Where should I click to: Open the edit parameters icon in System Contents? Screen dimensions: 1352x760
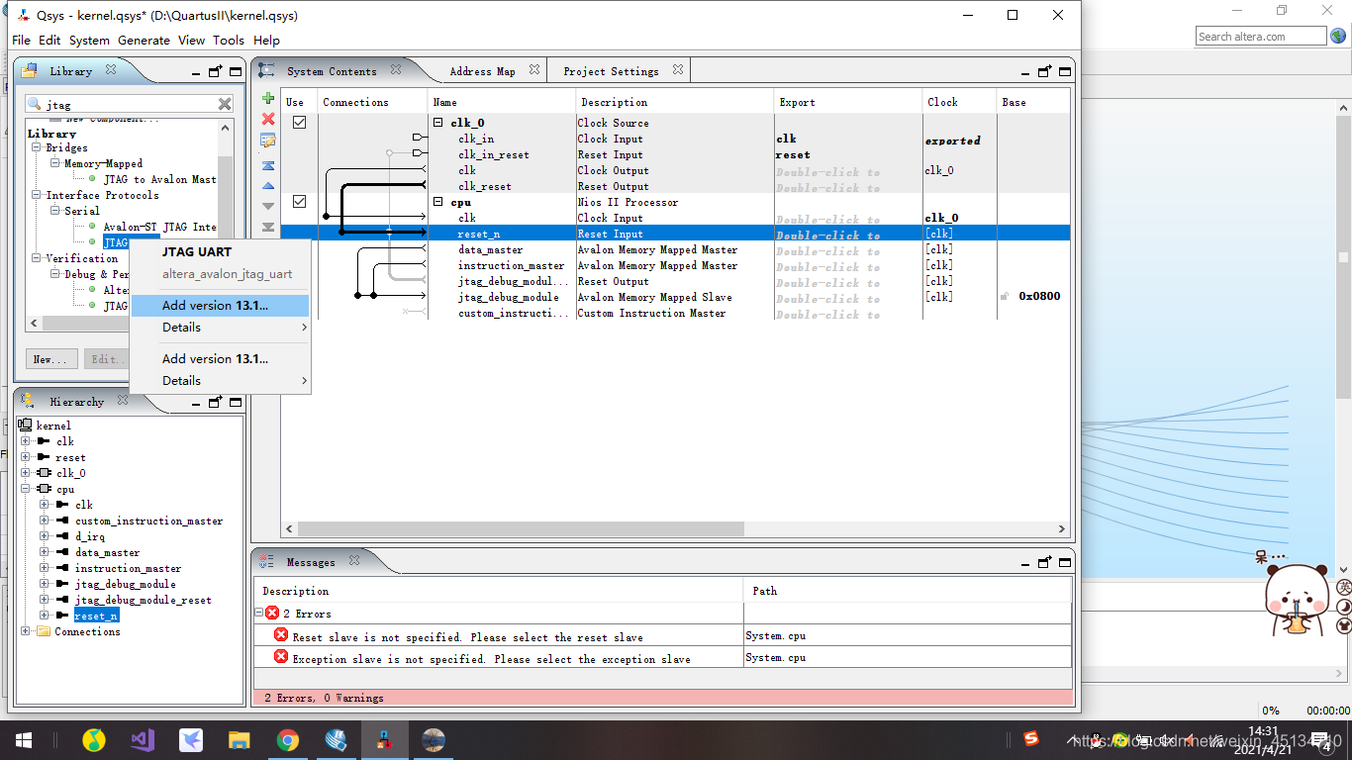[x=268, y=141]
